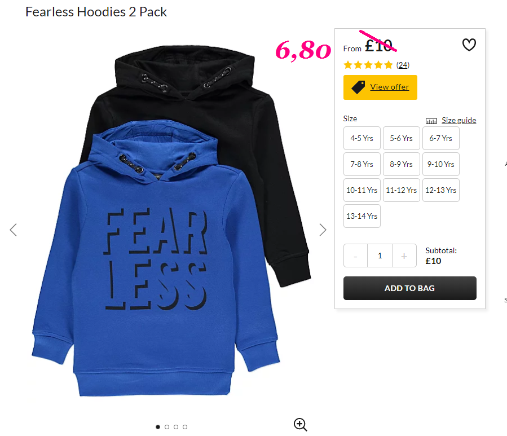Decrease quantity with the minus button
This screenshot has height=436, width=507.
(355, 256)
